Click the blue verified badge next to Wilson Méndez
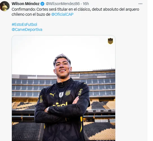This screenshot has height=141, width=153. pos(43,4)
